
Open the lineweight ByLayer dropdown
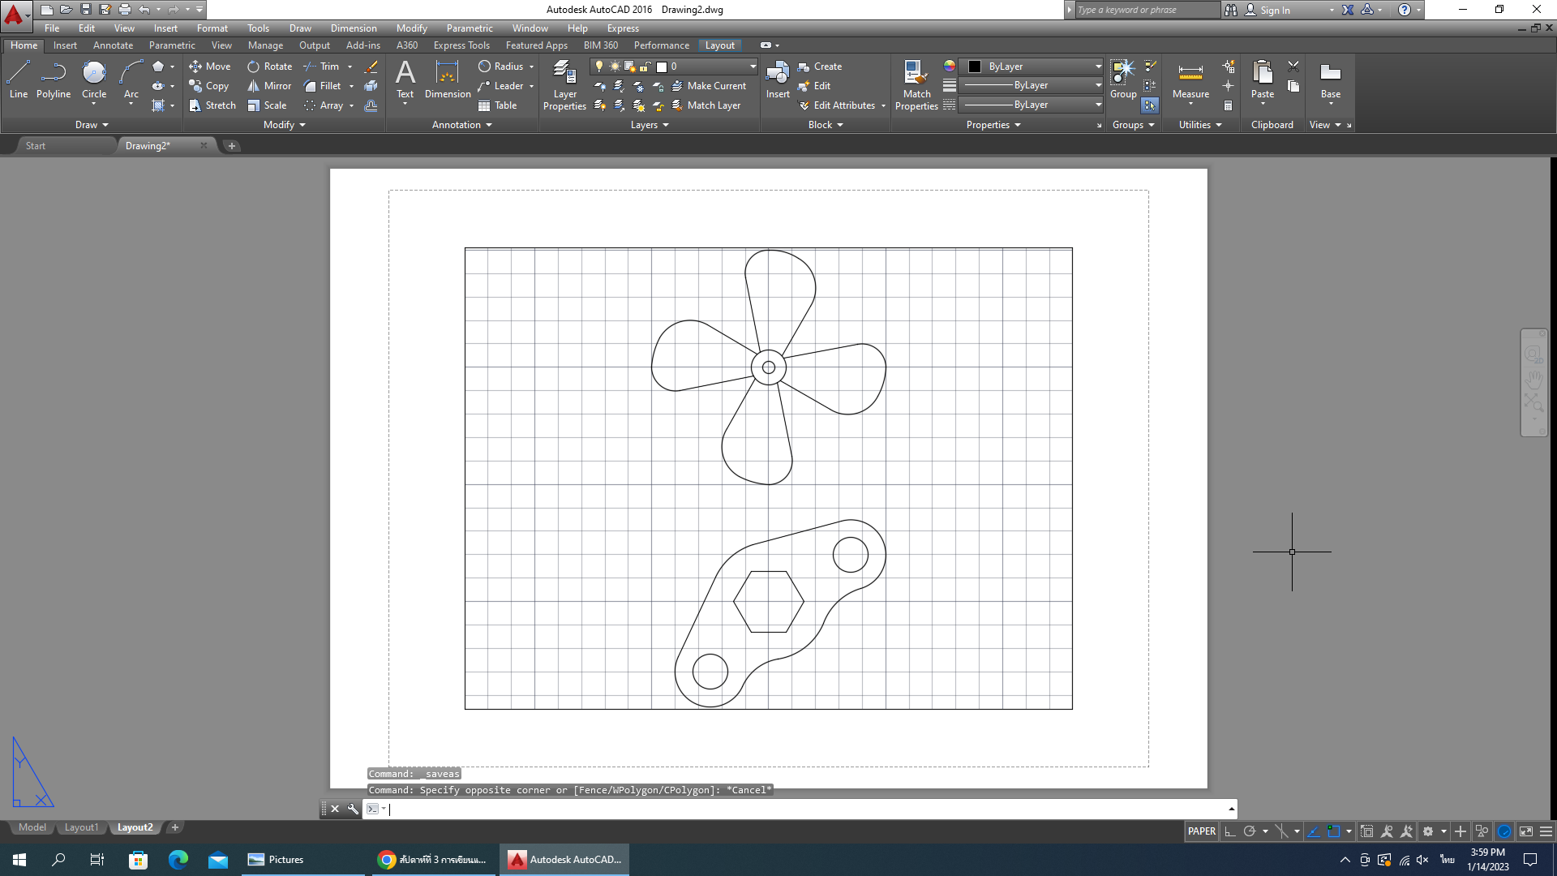(1032, 85)
